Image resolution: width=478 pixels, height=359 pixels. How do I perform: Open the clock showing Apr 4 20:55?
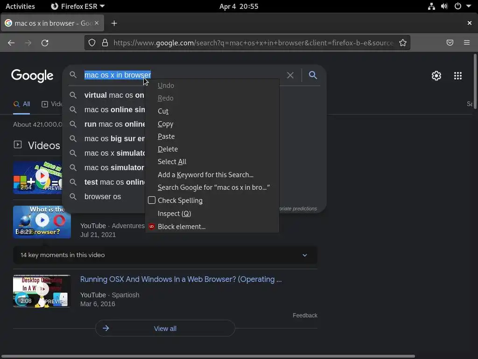point(239,6)
